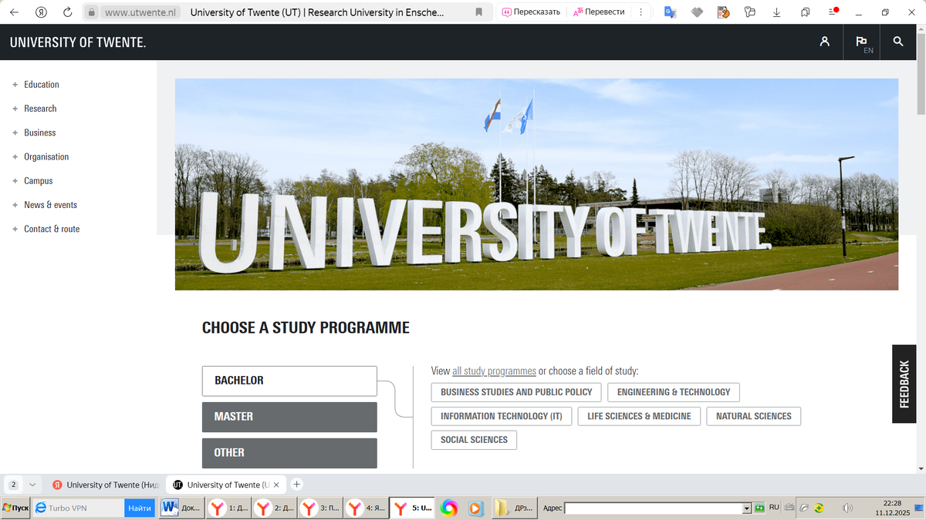Click the RU language indicator in tray
The image size is (926, 520).
pos(774,507)
